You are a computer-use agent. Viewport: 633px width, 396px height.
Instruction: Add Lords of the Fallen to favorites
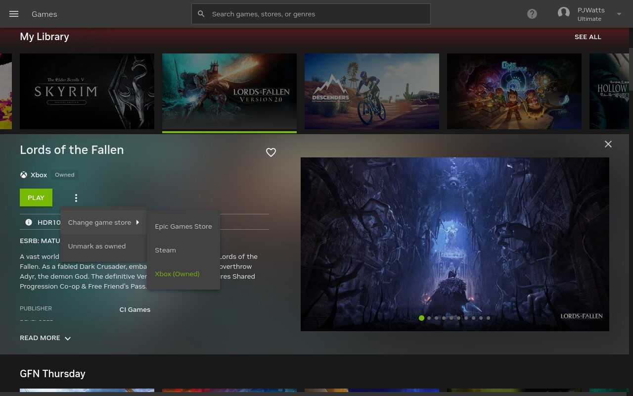271,152
